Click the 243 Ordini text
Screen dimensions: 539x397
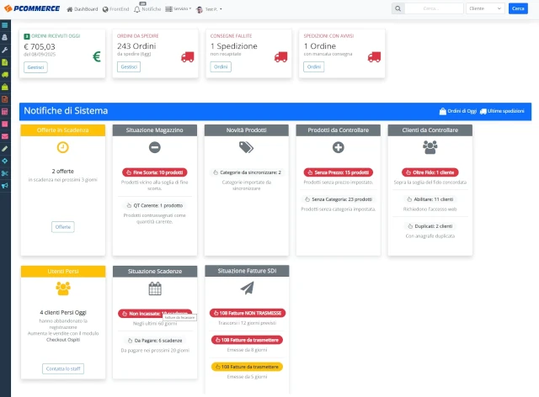point(136,46)
